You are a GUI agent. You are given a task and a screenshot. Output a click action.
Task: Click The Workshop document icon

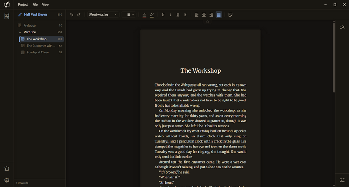[x=23, y=39]
